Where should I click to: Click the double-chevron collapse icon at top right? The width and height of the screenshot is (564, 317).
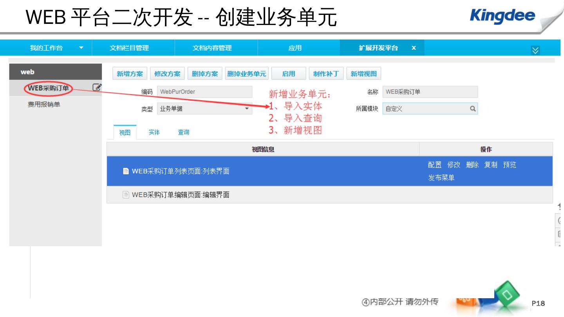535,50
